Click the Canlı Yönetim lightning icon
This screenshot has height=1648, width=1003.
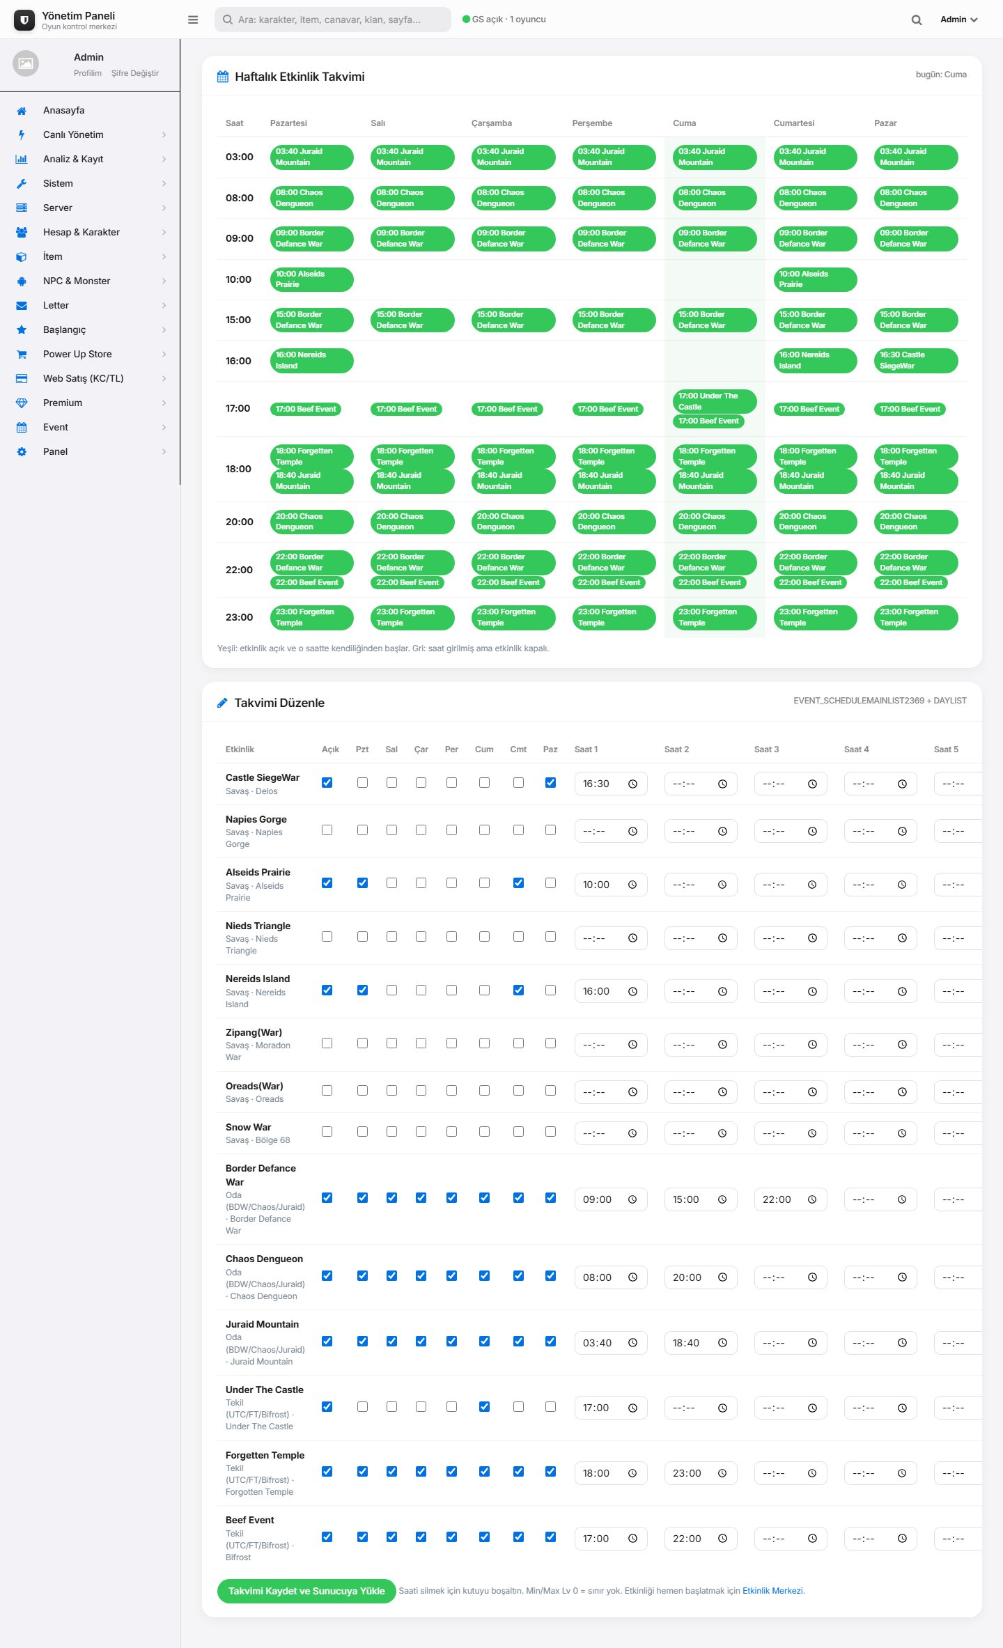coord(22,135)
